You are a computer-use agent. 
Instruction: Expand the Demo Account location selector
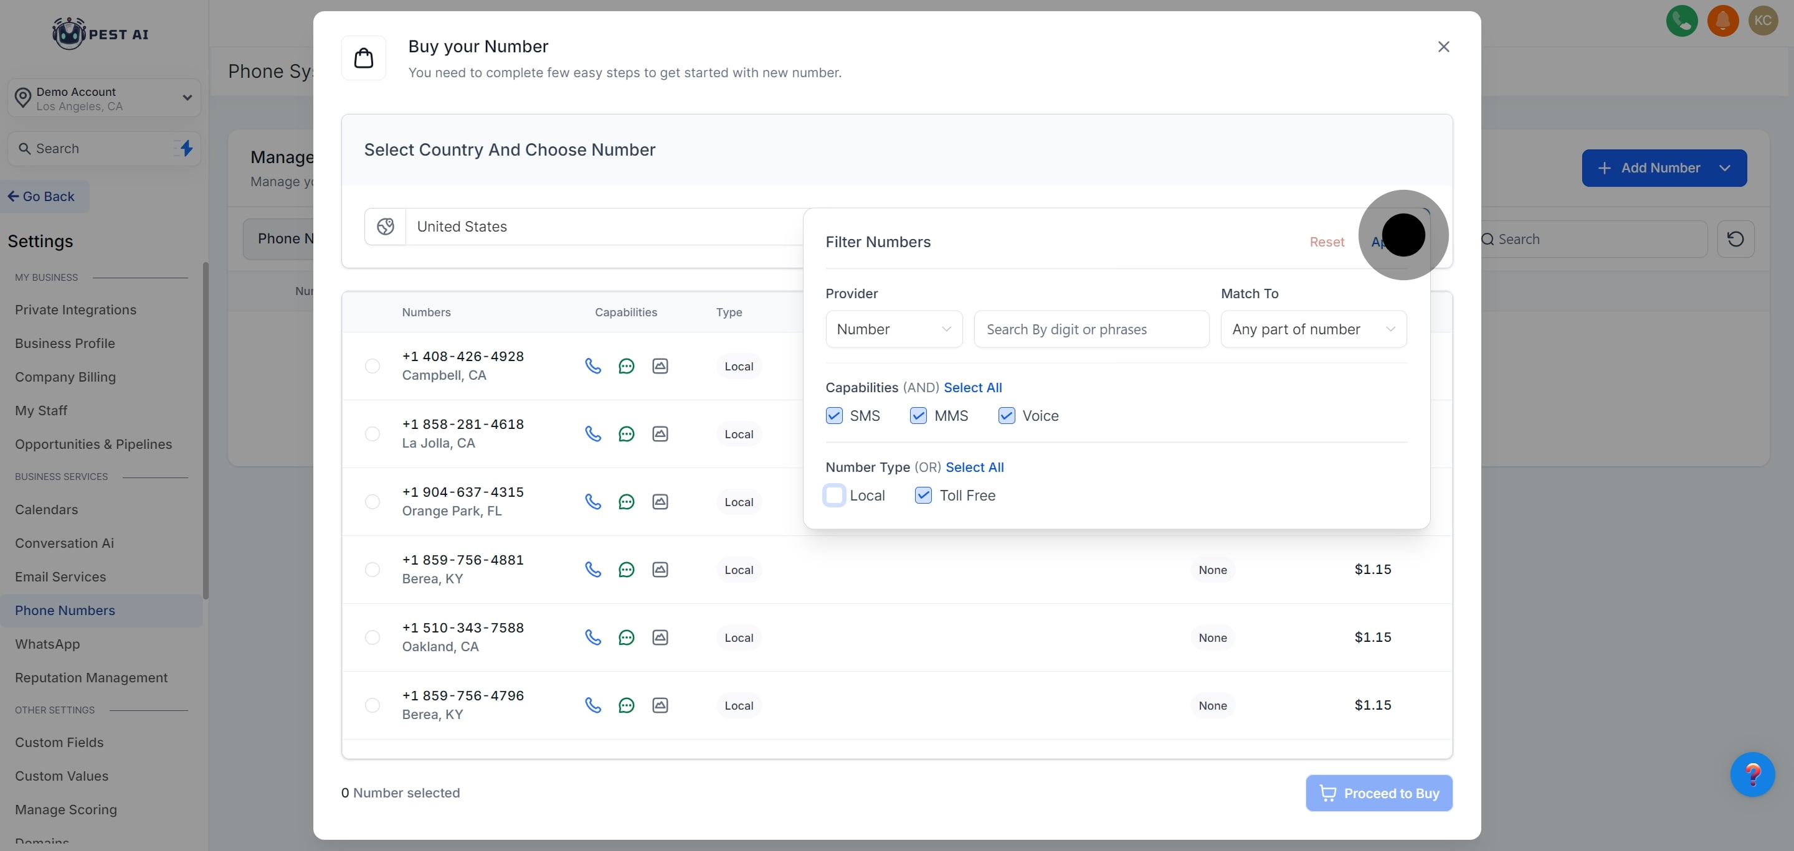[105, 98]
